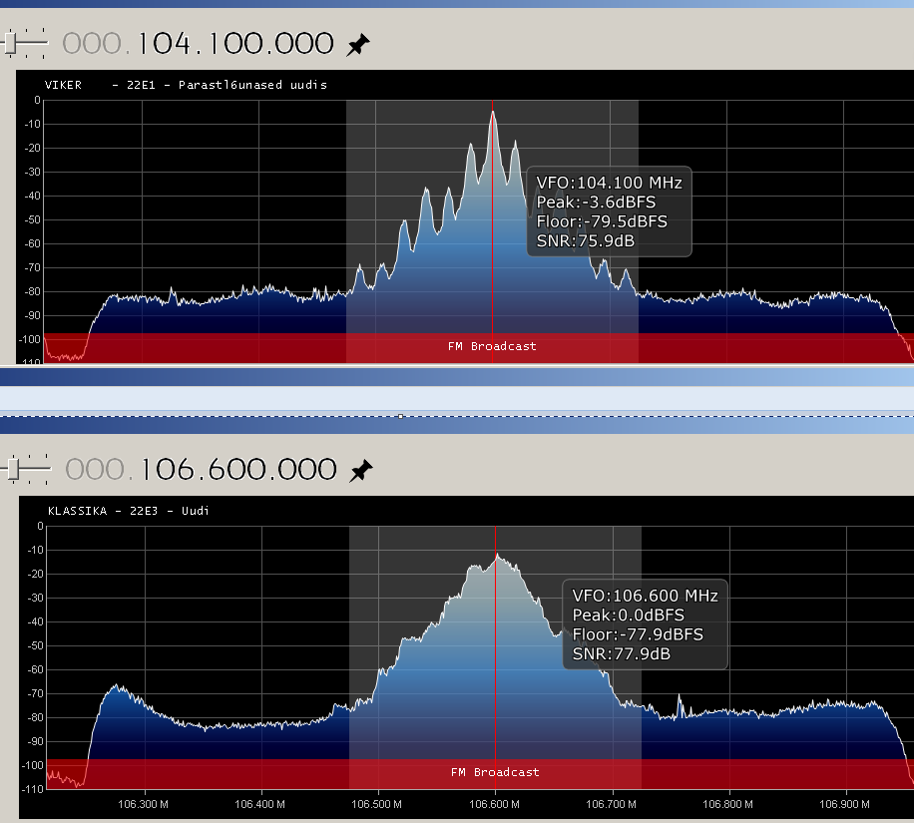Click the 106.900 M frequency axis label
914x823 pixels.
coord(845,803)
